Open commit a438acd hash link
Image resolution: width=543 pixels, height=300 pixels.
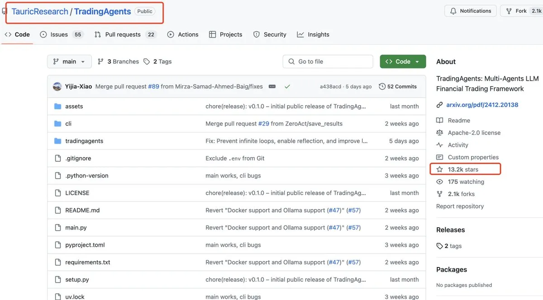tap(330, 86)
